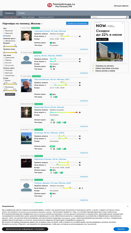
Task: Click the search magnifier icon
Action: coord(127,17)
